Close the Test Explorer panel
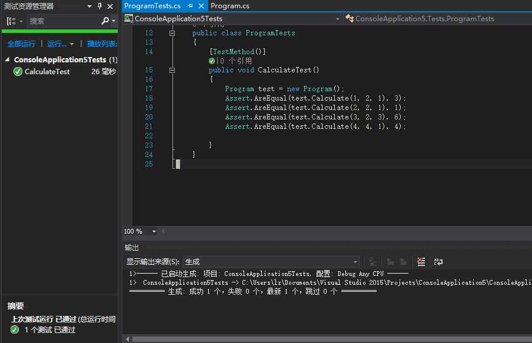This screenshot has height=343, width=532. pyautogui.click(x=110, y=6)
